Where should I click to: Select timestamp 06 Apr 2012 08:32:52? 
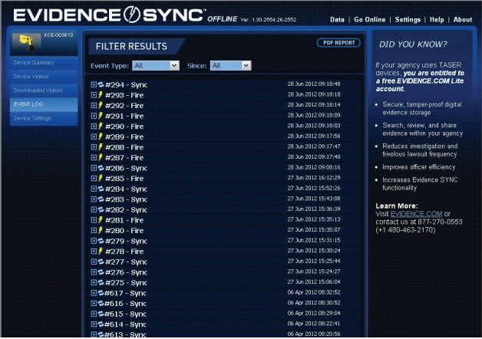(x=314, y=292)
